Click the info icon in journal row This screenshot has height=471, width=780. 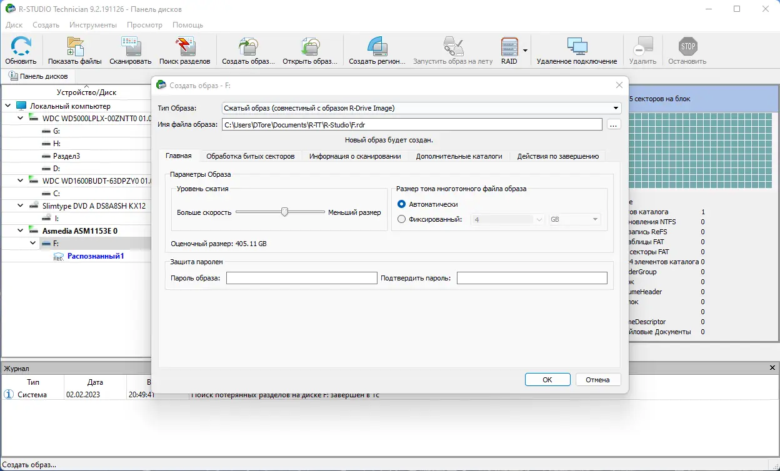click(9, 394)
